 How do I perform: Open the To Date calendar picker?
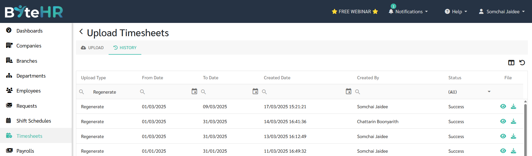[255, 91]
